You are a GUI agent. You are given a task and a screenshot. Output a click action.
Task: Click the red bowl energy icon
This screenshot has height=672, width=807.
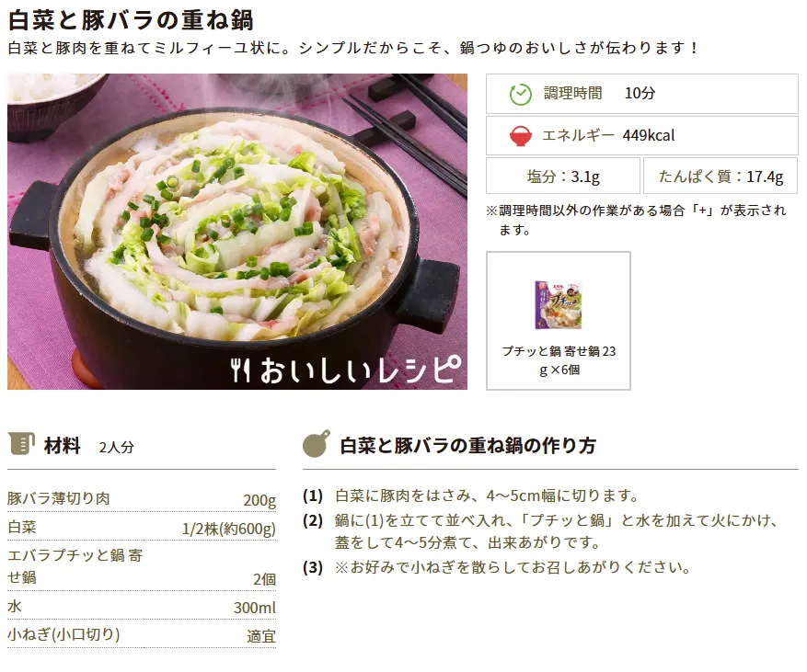tap(520, 136)
